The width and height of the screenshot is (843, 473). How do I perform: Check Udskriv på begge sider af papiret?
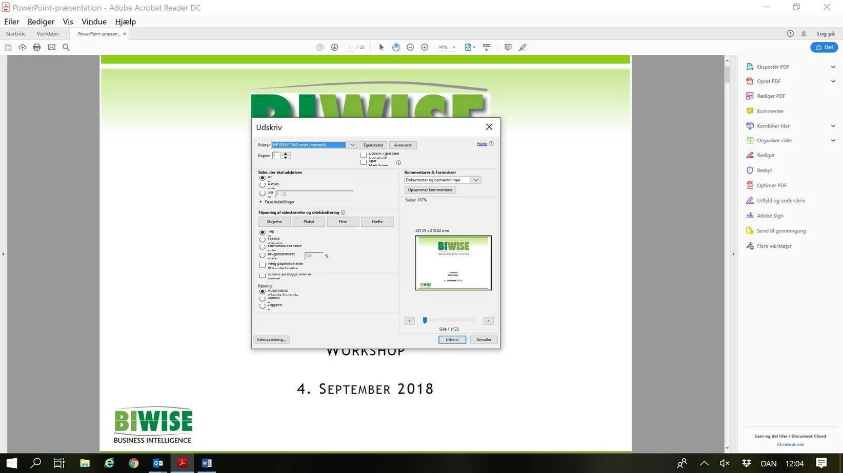coord(263,275)
